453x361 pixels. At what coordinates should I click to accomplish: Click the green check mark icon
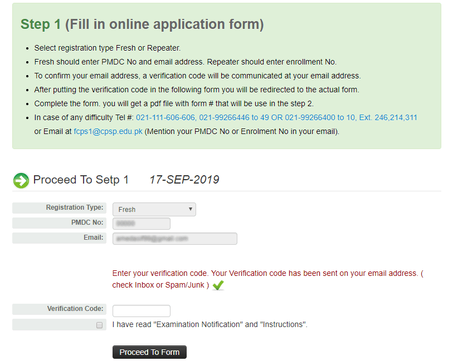click(218, 285)
